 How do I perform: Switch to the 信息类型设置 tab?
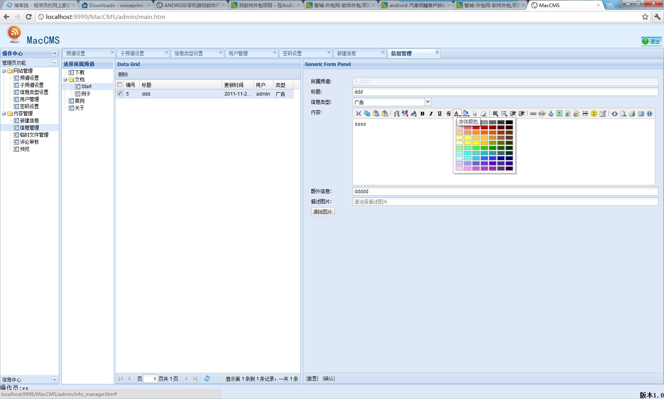tap(189, 53)
